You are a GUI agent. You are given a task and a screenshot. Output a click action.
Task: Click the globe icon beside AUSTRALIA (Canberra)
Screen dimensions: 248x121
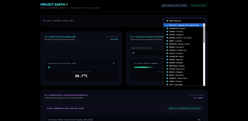coord(167,50)
